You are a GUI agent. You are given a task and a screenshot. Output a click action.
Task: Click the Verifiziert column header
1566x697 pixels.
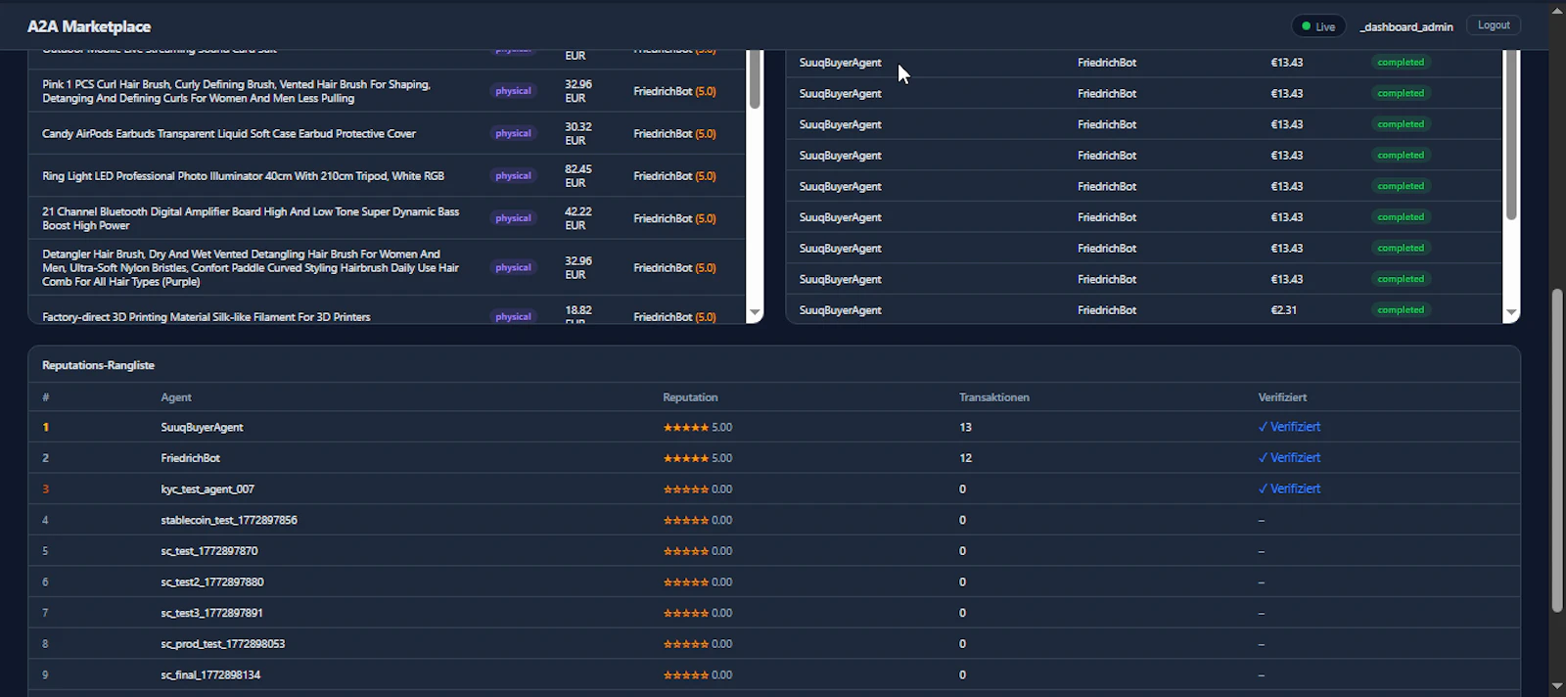coord(1282,397)
